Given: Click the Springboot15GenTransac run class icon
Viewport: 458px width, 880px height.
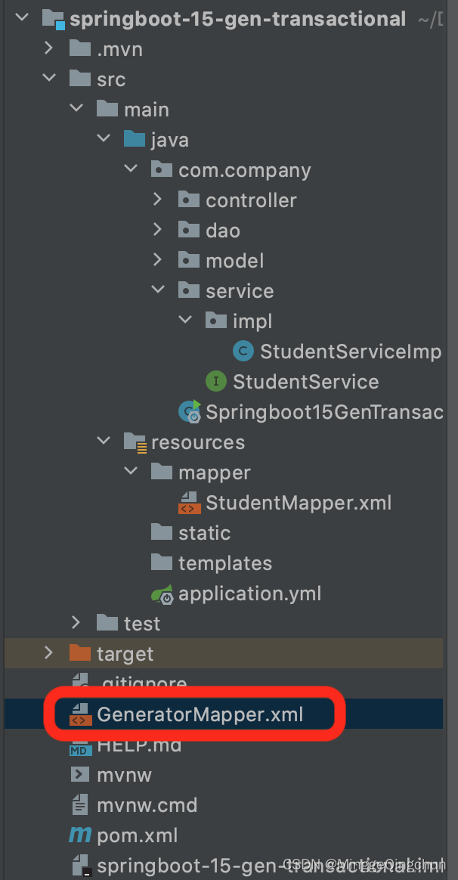Looking at the screenshot, I should point(187,411).
